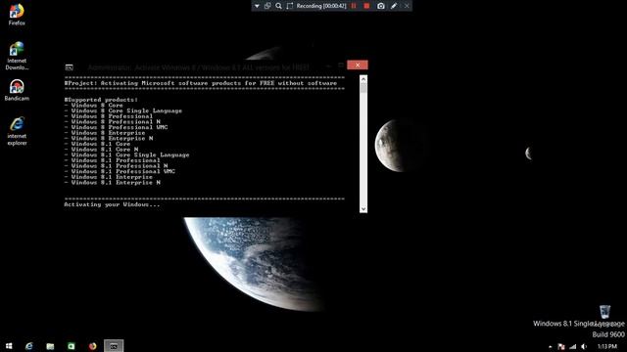The height and width of the screenshot is (352, 627).
Task: Pause the Bandicam recording
Action: [x=354, y=6]
